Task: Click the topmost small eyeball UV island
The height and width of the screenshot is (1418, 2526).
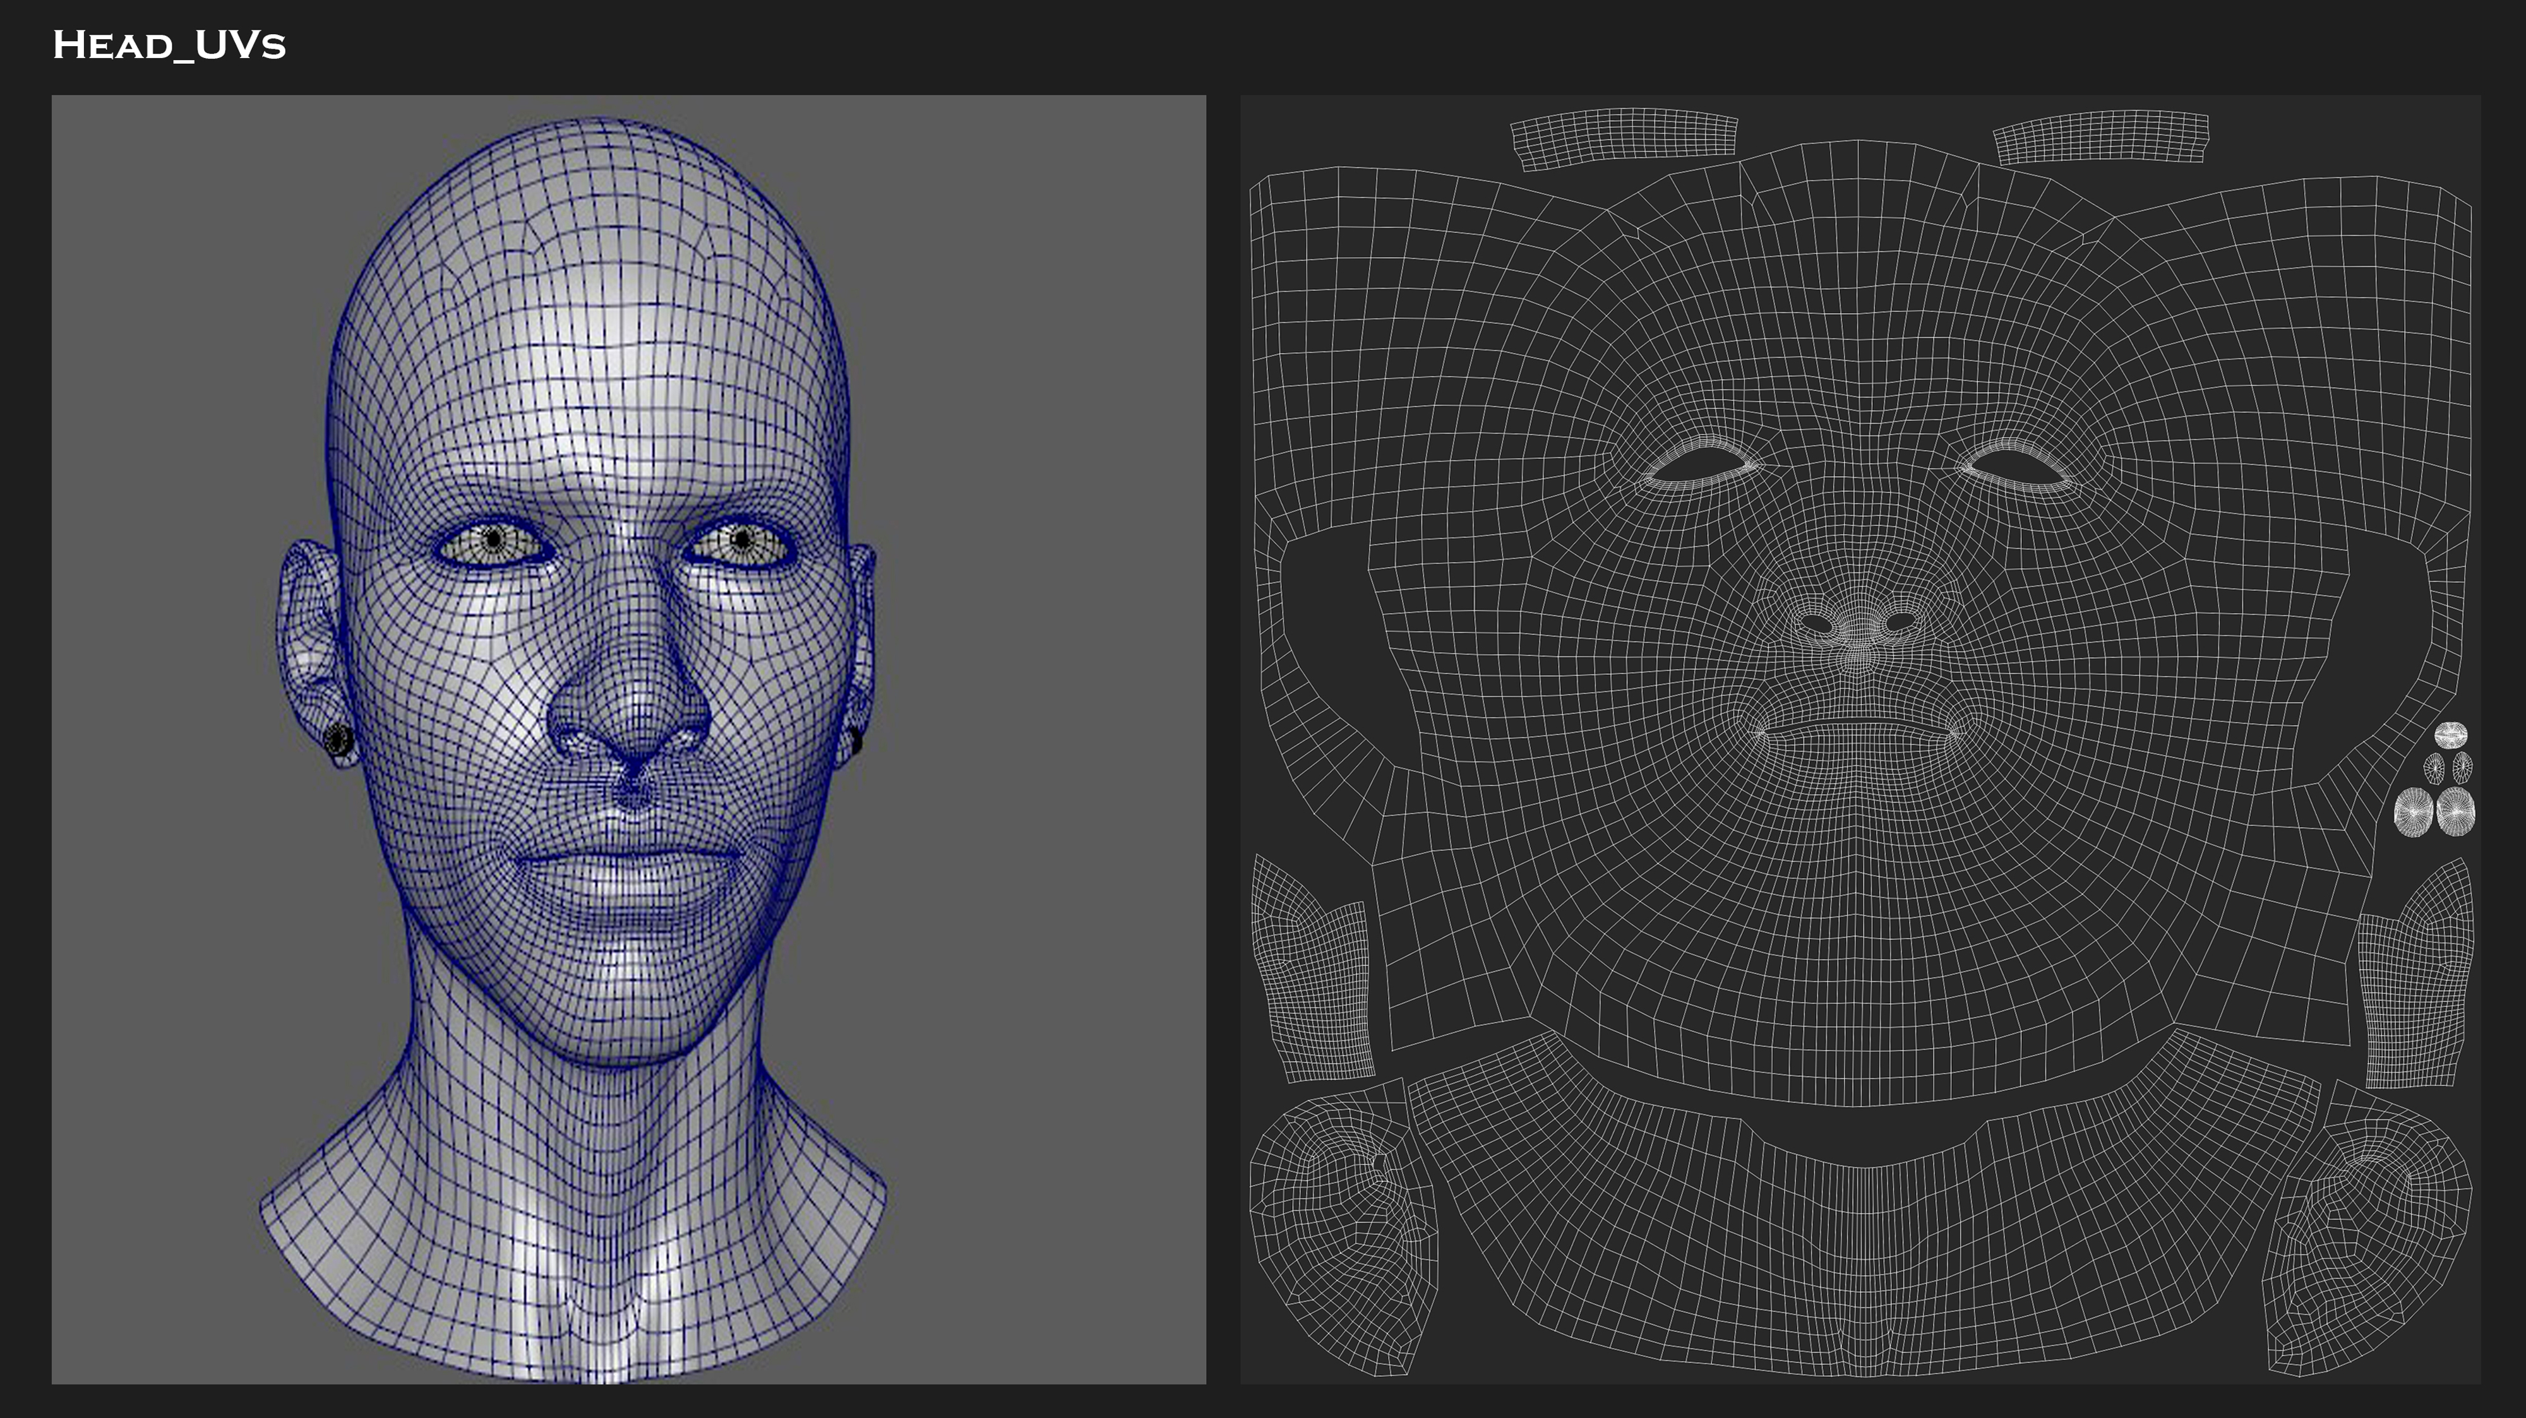Action: point(2450,734)
